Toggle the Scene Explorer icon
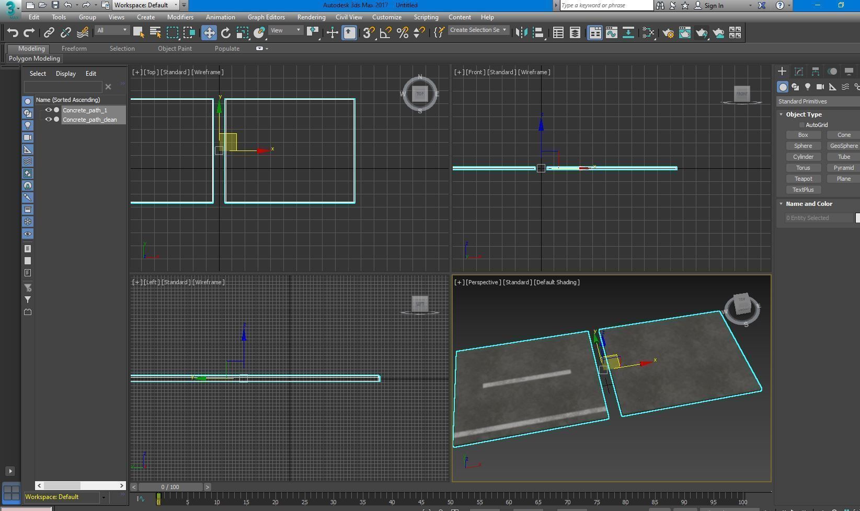The height and width of the screenshot is (511, 860). tap(558, 33)
